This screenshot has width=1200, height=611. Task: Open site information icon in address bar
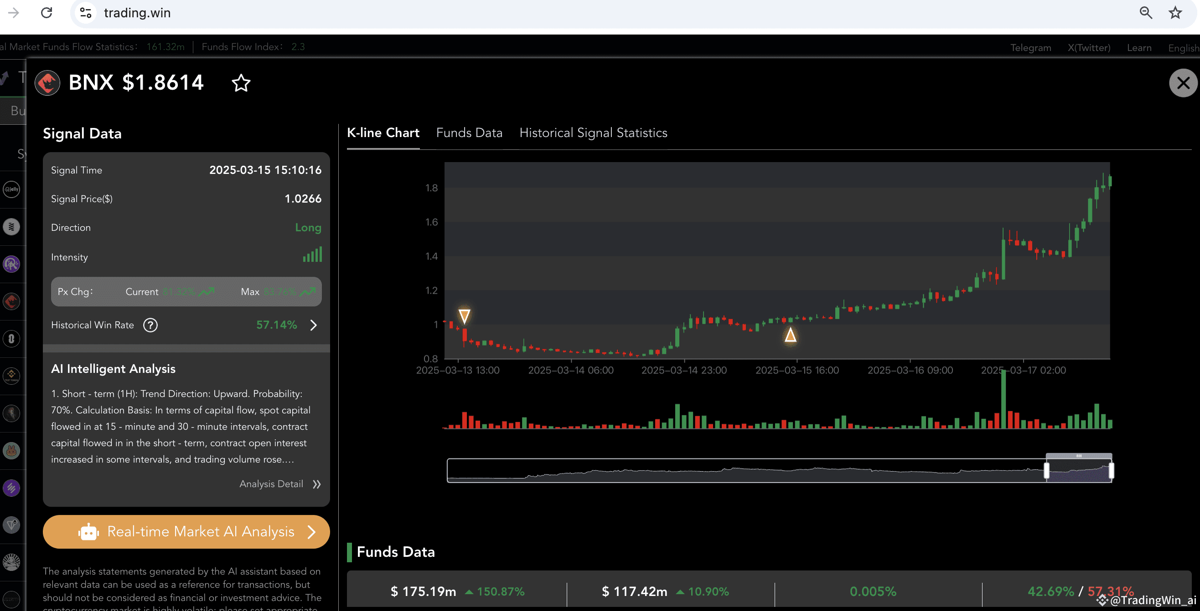click(x=86, y=13)
